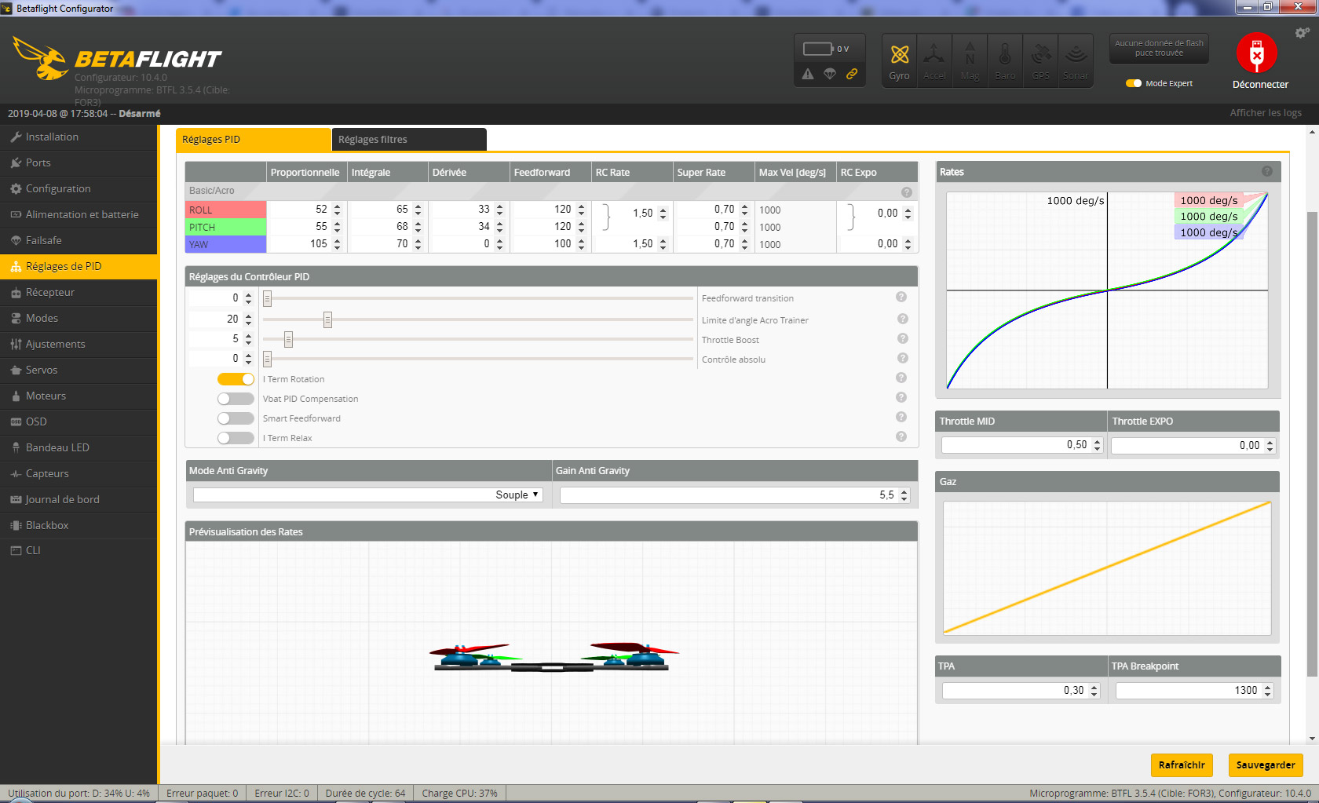Adjust ROLL Proportionnelle stepper arrows
1319x803 pixels.
pyautogui.click(x=337, y=210)
